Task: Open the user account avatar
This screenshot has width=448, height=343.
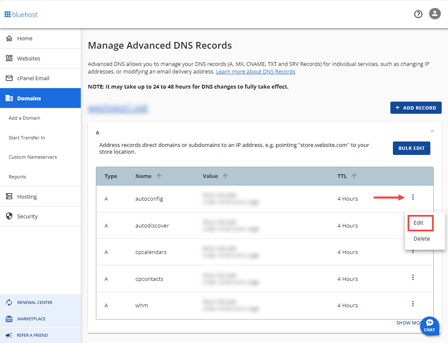Action: [x=435, y=14]
